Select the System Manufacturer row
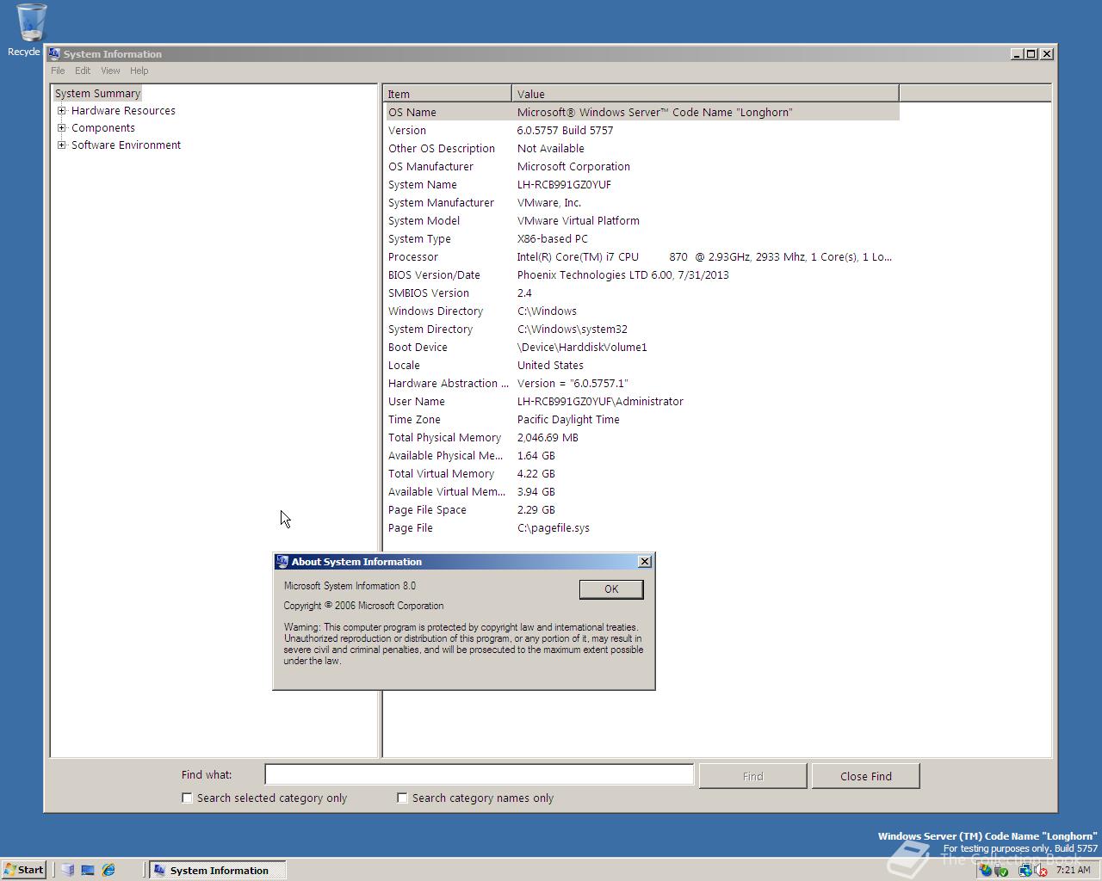The width and height of the screenshot is (1102, 881). 641,202
